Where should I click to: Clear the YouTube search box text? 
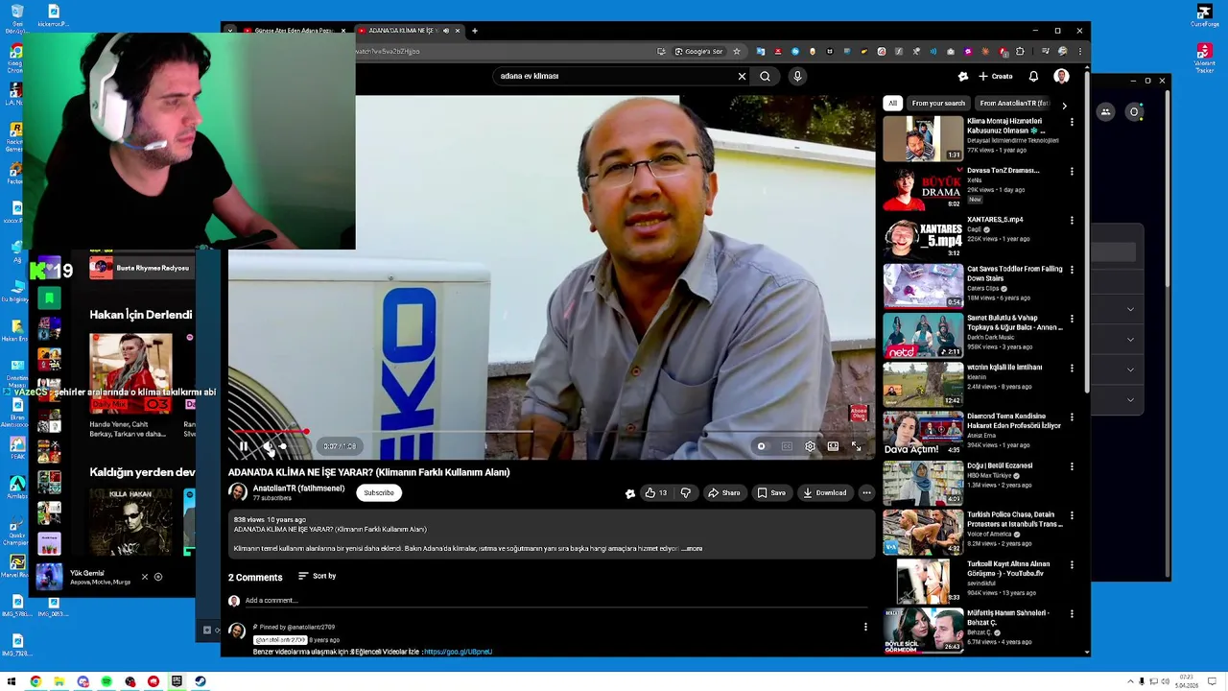(742, 76)
